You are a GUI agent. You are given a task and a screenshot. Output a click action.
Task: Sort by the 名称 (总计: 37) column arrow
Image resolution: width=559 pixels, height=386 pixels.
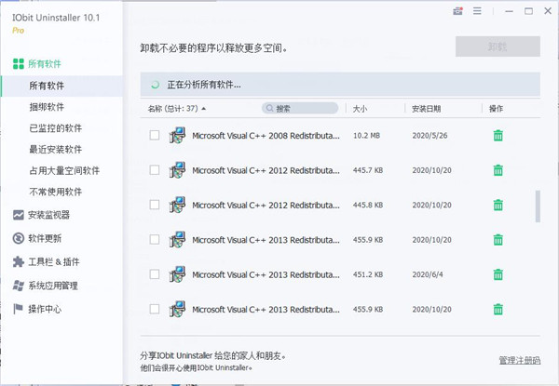(x=204, y=109)
